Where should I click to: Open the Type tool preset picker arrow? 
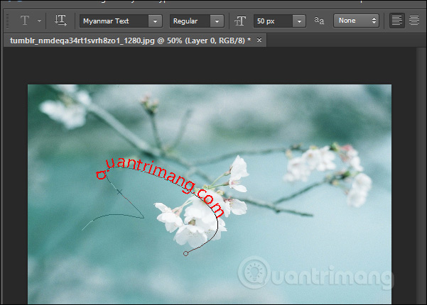[x=40, y=21]
